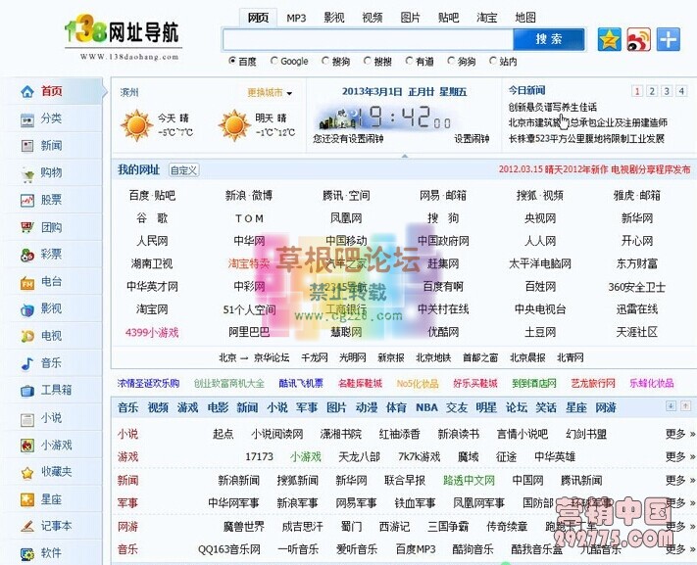Open the home (首页) sidebar icon
Image resolution: width=697 pixels, height=565 pixels.
pyautogui.click(x=27, y=91)
